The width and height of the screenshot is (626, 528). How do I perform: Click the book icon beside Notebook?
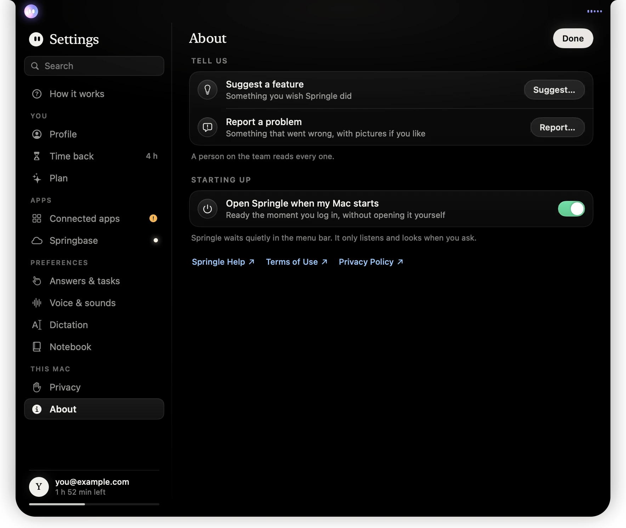click(x=37, y=347)
